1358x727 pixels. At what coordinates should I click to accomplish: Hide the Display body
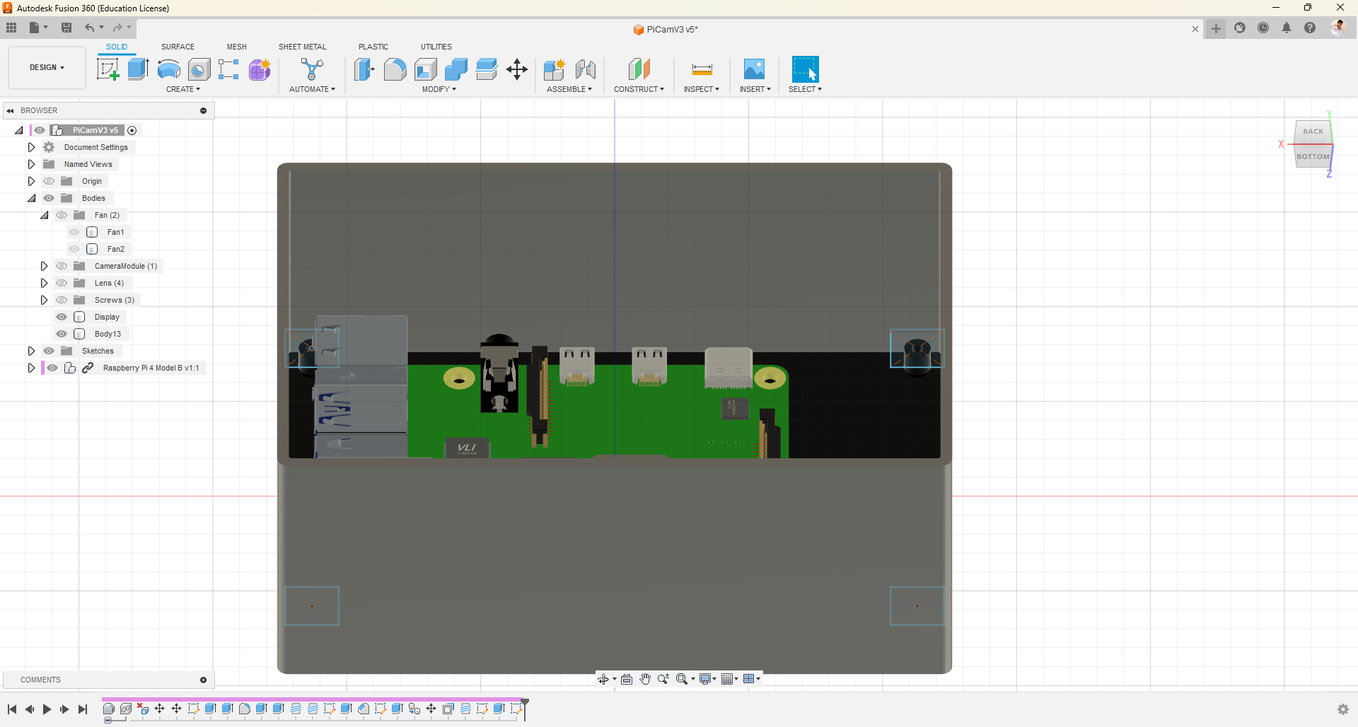click(62, 317)
